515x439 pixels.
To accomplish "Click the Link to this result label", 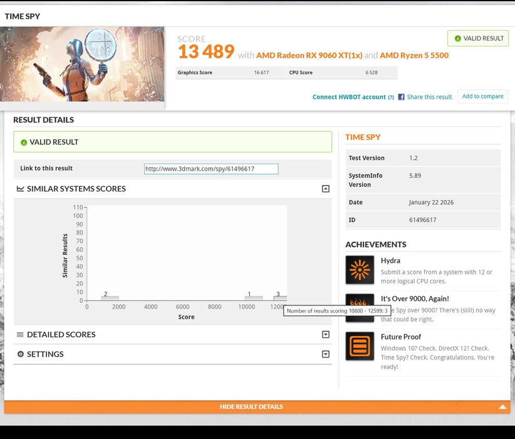I will click(46, 168).
